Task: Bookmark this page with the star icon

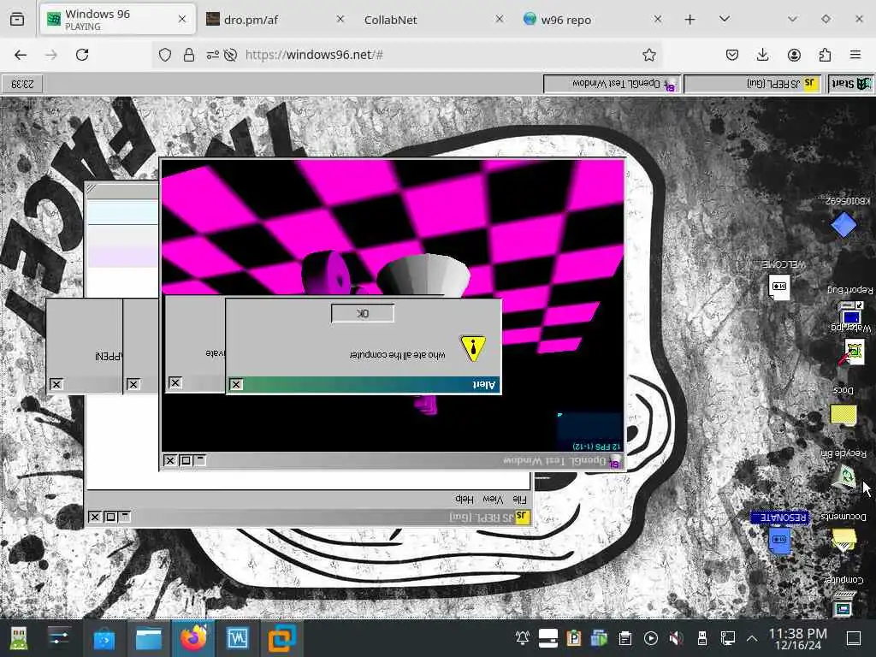Action: tap(649, 55)
